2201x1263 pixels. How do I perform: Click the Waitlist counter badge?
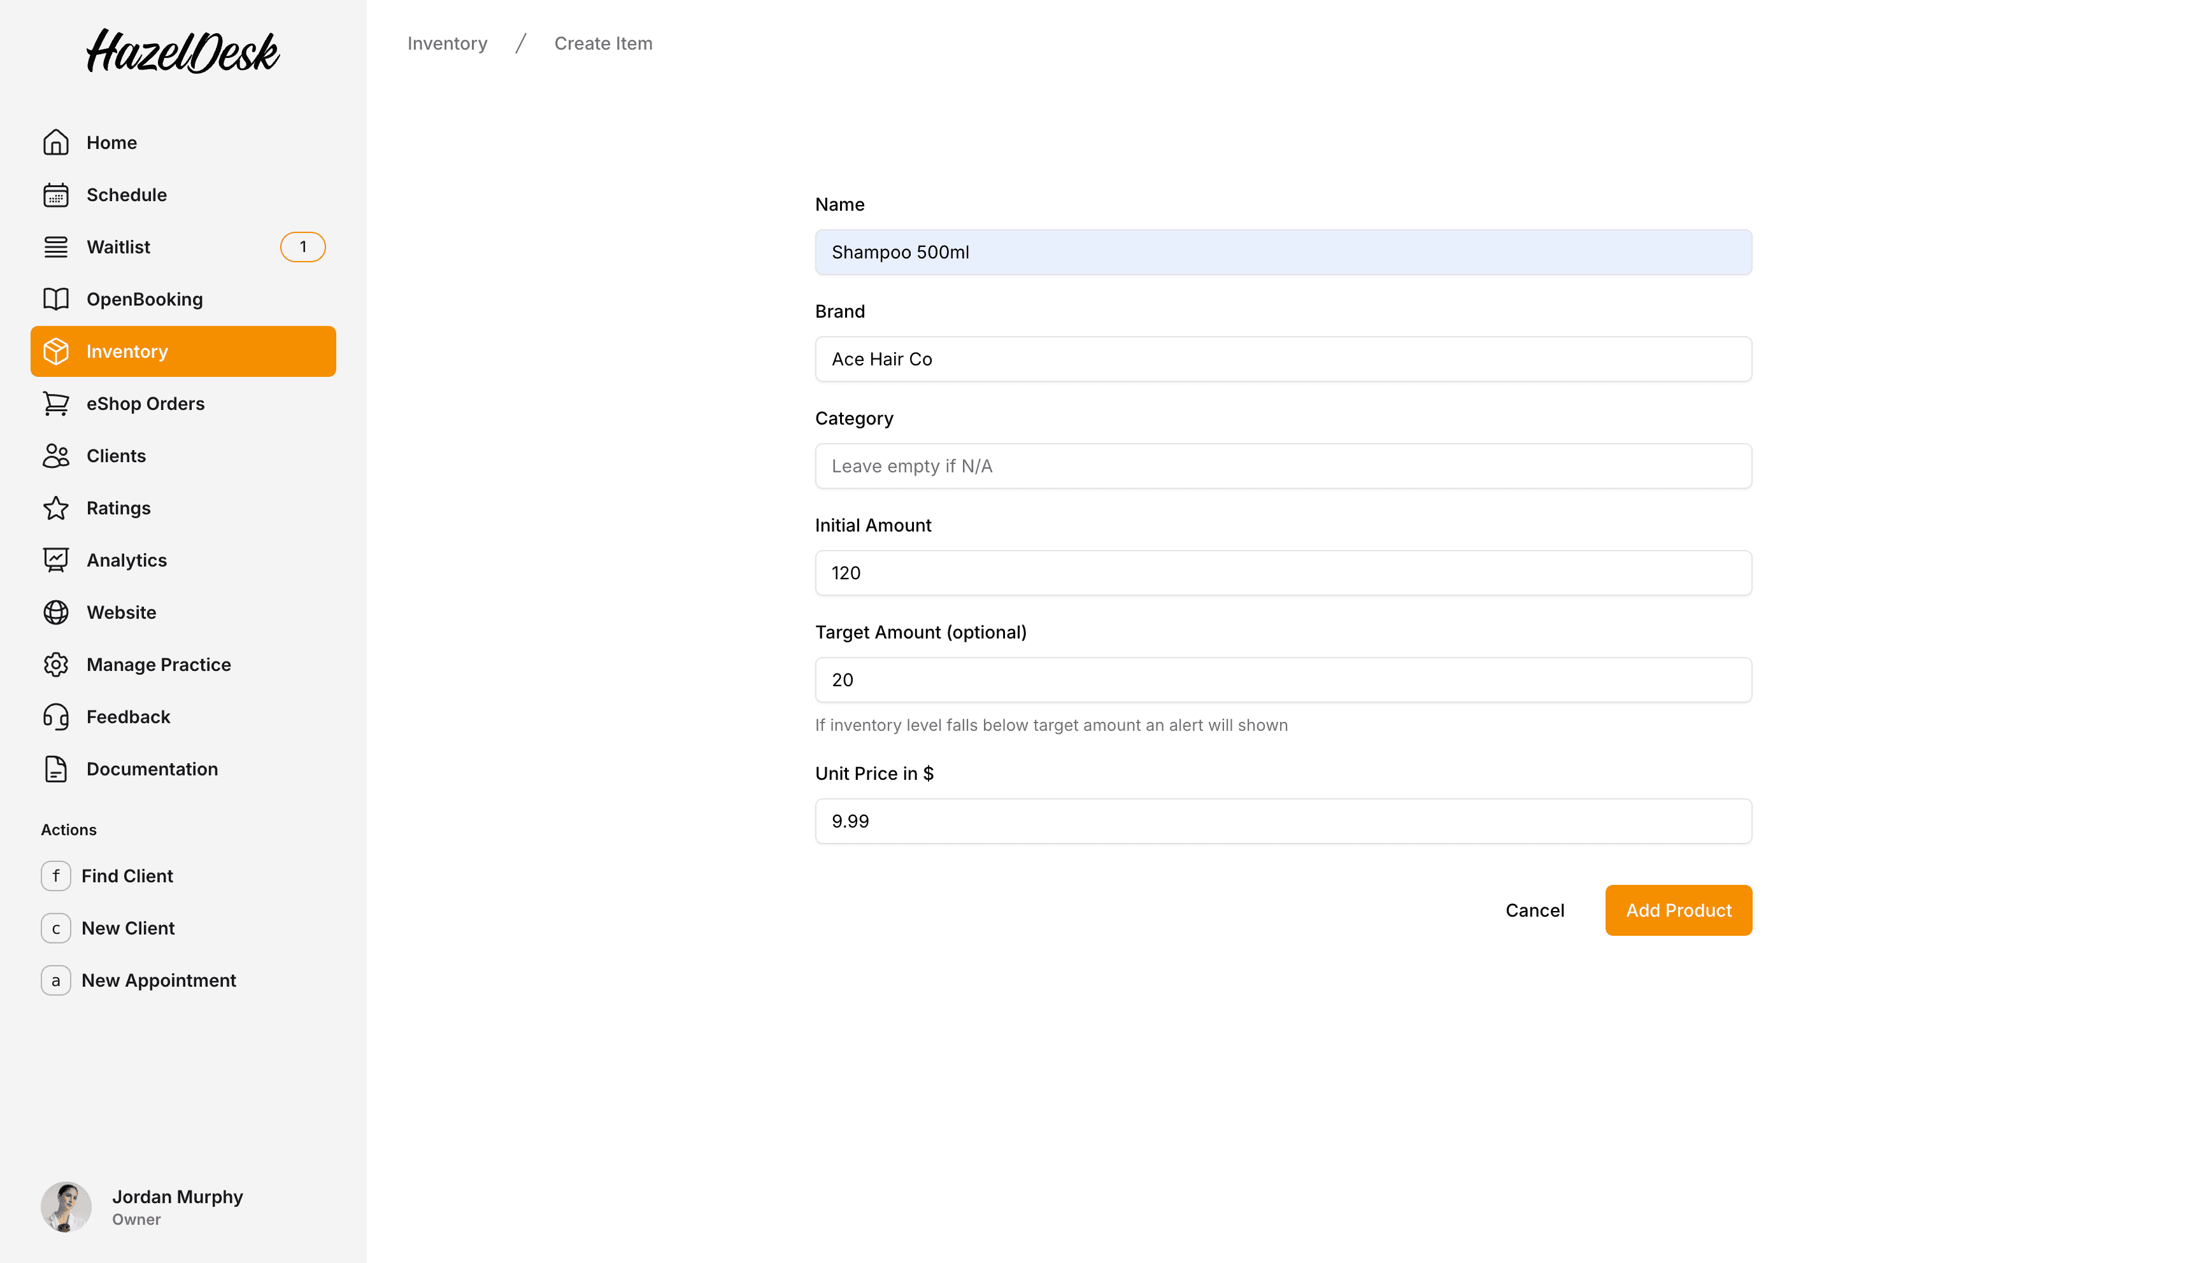coord(302,246)
